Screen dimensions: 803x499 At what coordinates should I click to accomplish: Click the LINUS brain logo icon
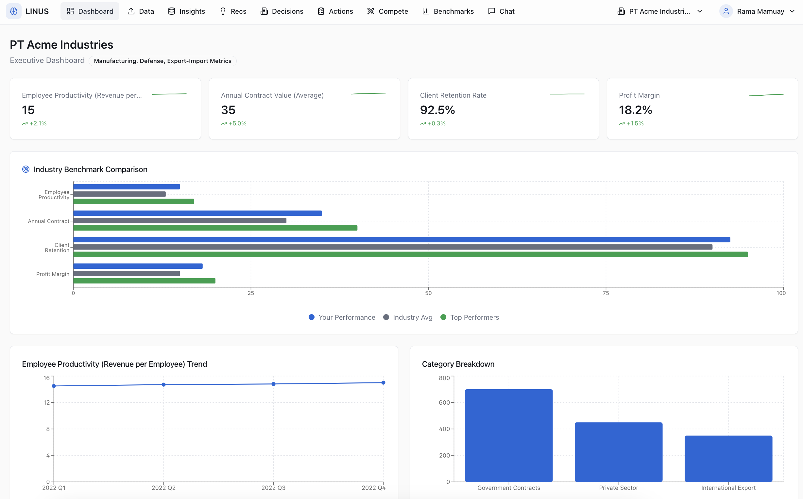(x=13, y=11)
